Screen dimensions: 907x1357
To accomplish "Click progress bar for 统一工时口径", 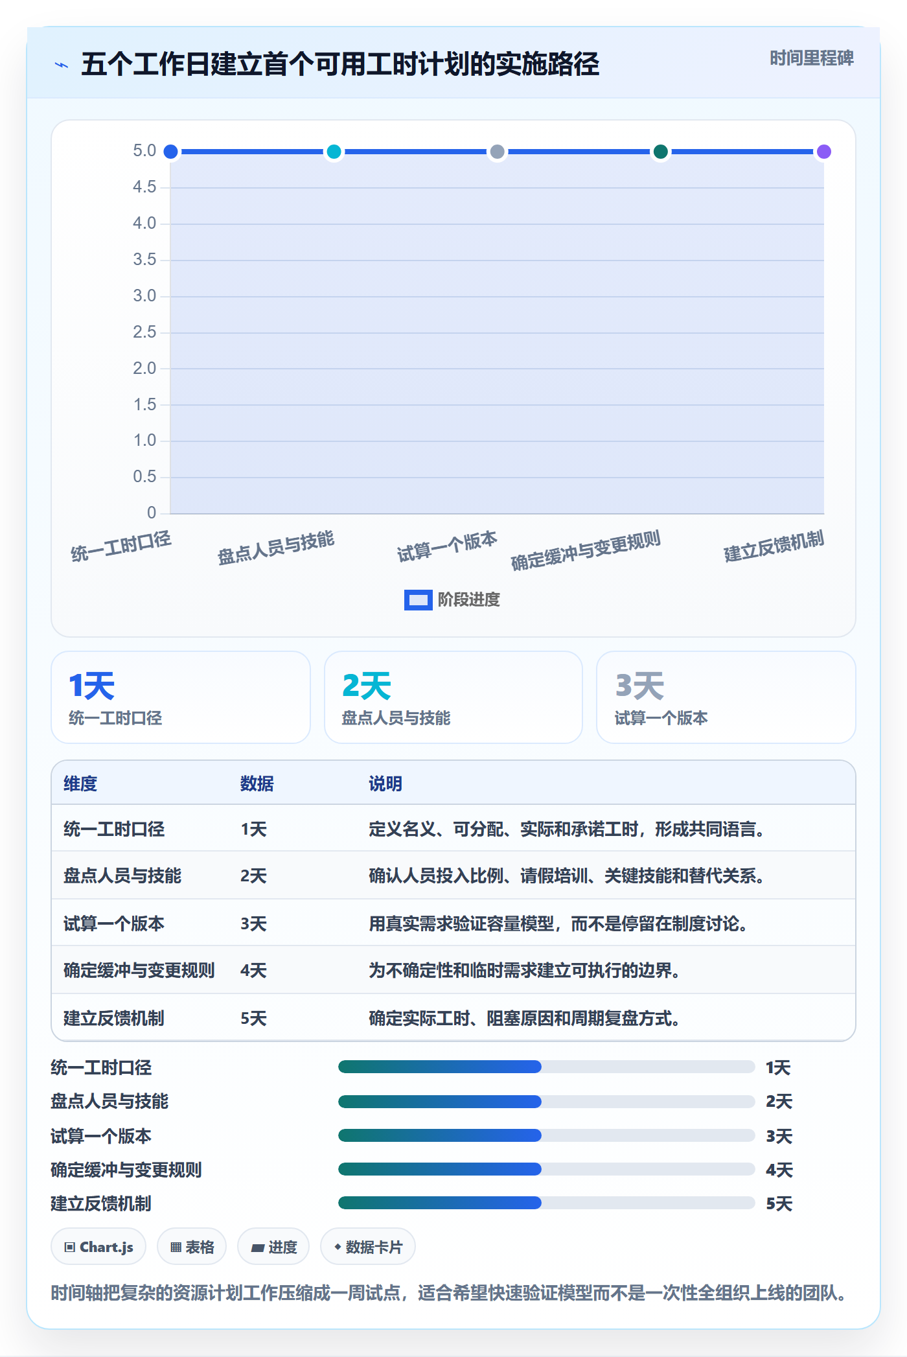I will pos(546,1067).
